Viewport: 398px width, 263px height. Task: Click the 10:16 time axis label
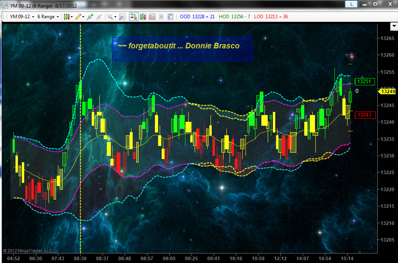click(236, 259)
